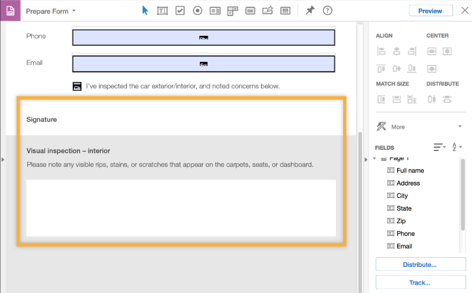Image resolution: width=472 pixels, height=293 pixels.
Task: Click the Signature label text
Action: 42,120
